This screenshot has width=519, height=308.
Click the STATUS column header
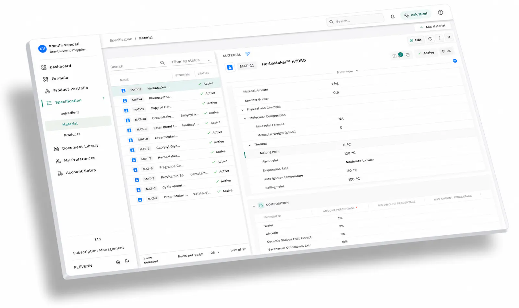click(203, 73)
